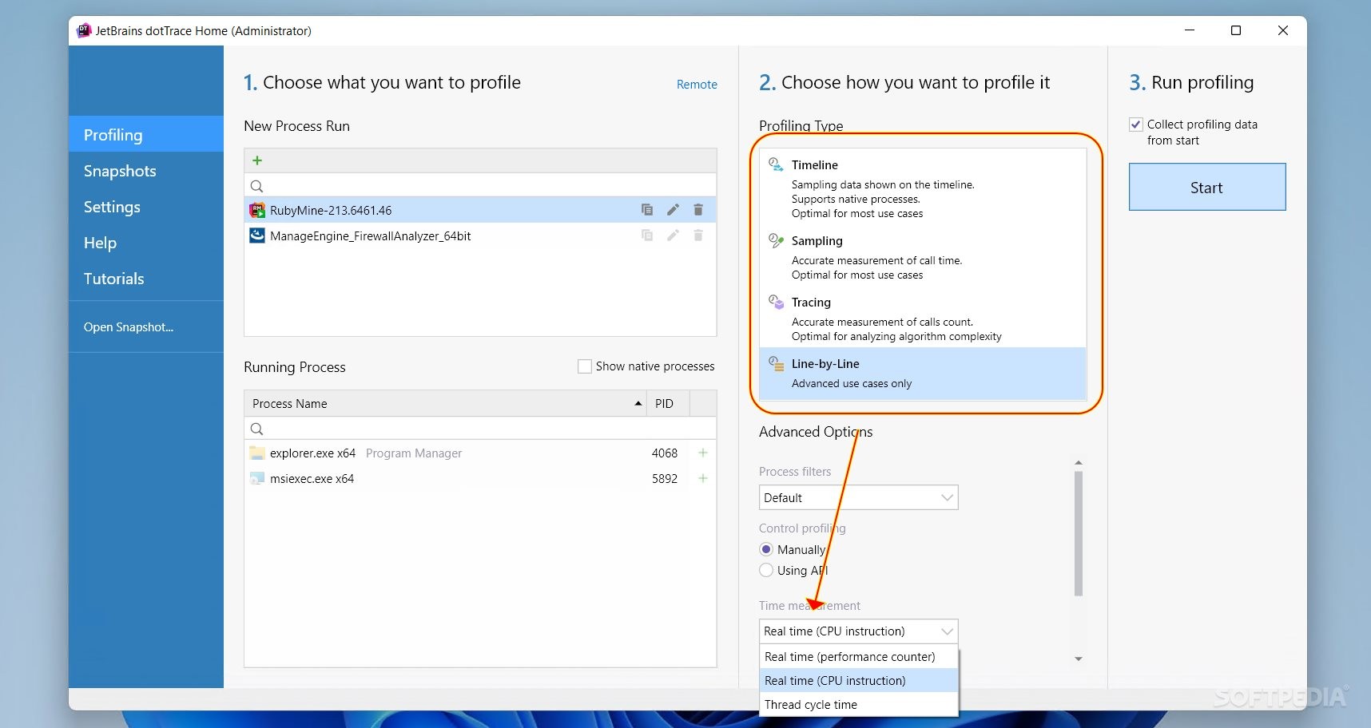Add a new process run with the plus icon
This screenshot has width=1371, height=728.
click(x=257, y=160)
